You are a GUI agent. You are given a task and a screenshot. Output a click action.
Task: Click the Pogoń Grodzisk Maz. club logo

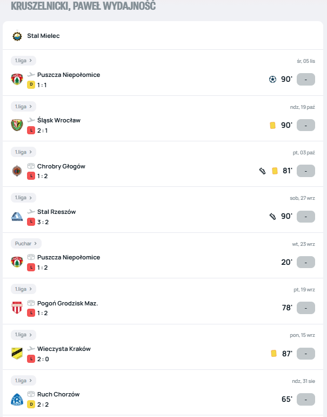(17, 308)
